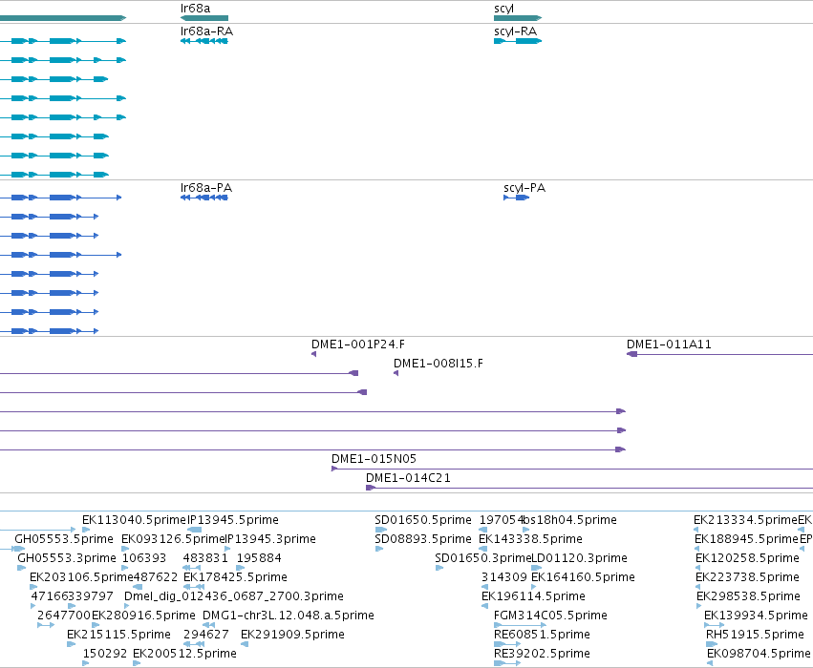The image size is (813, 668).
Task: Click the IP13945.5prime EST glyph
Action: tap(195, 530)
